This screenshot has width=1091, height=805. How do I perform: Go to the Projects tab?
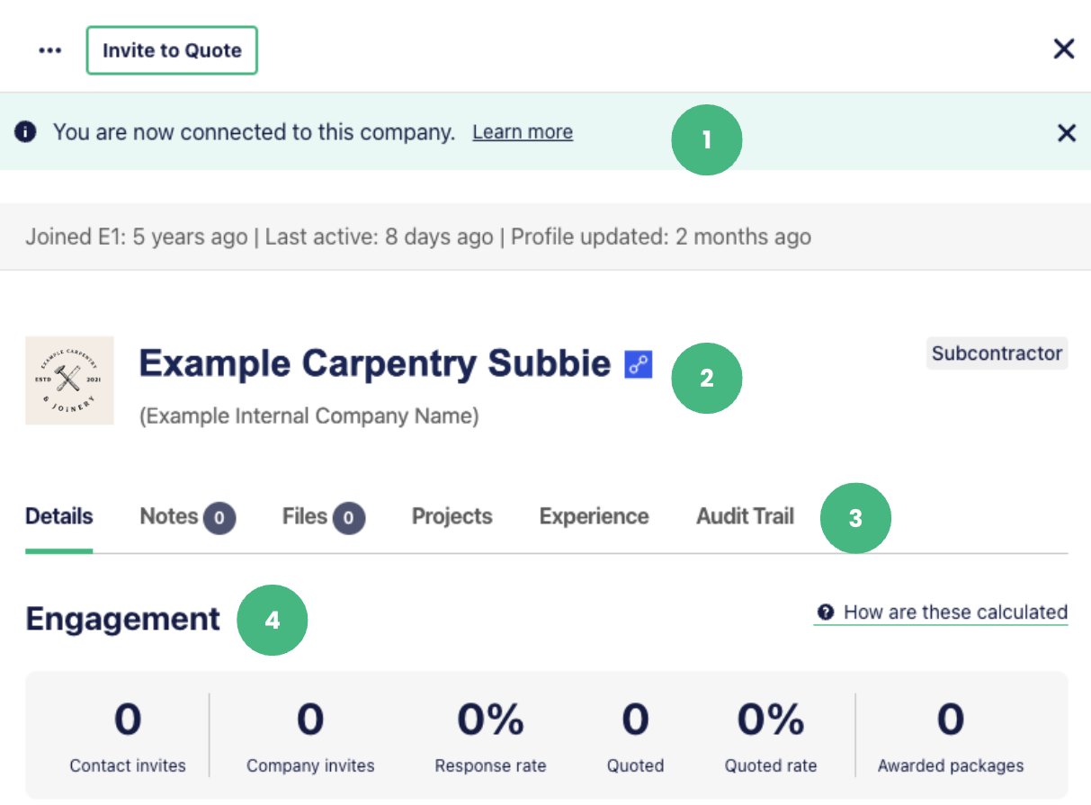[x=452, y=516]
